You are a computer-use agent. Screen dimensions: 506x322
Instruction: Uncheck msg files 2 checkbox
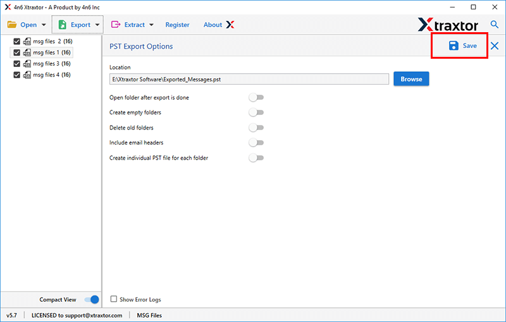tap(17, 41)
